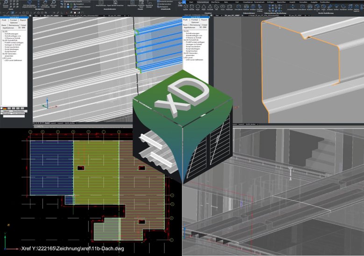Open the Einfügen ribbon tab
The height and width of the screenshot is (256, 364).
tap(271, 2)
